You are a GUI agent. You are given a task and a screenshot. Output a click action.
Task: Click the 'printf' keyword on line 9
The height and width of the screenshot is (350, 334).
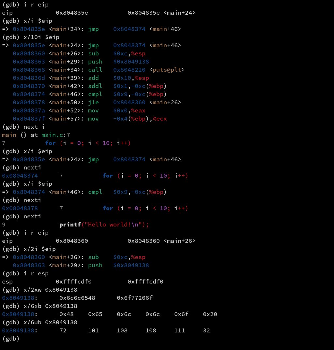point(70,225)
